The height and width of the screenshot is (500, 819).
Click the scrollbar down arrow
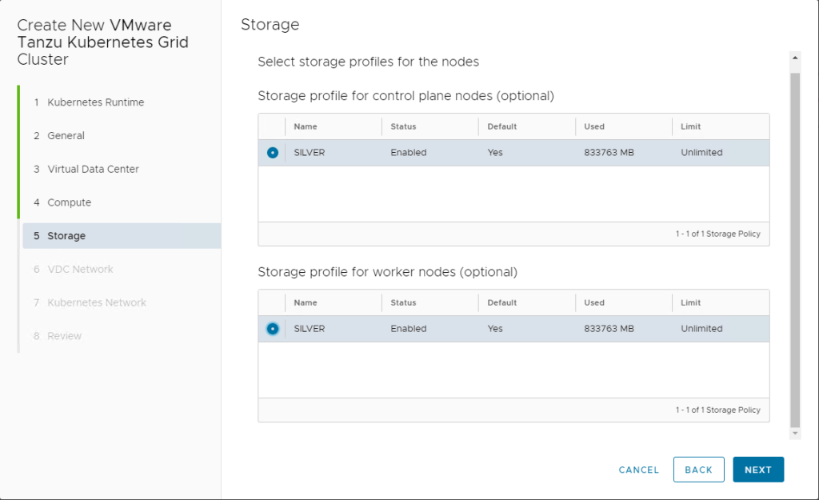(795, 433)
